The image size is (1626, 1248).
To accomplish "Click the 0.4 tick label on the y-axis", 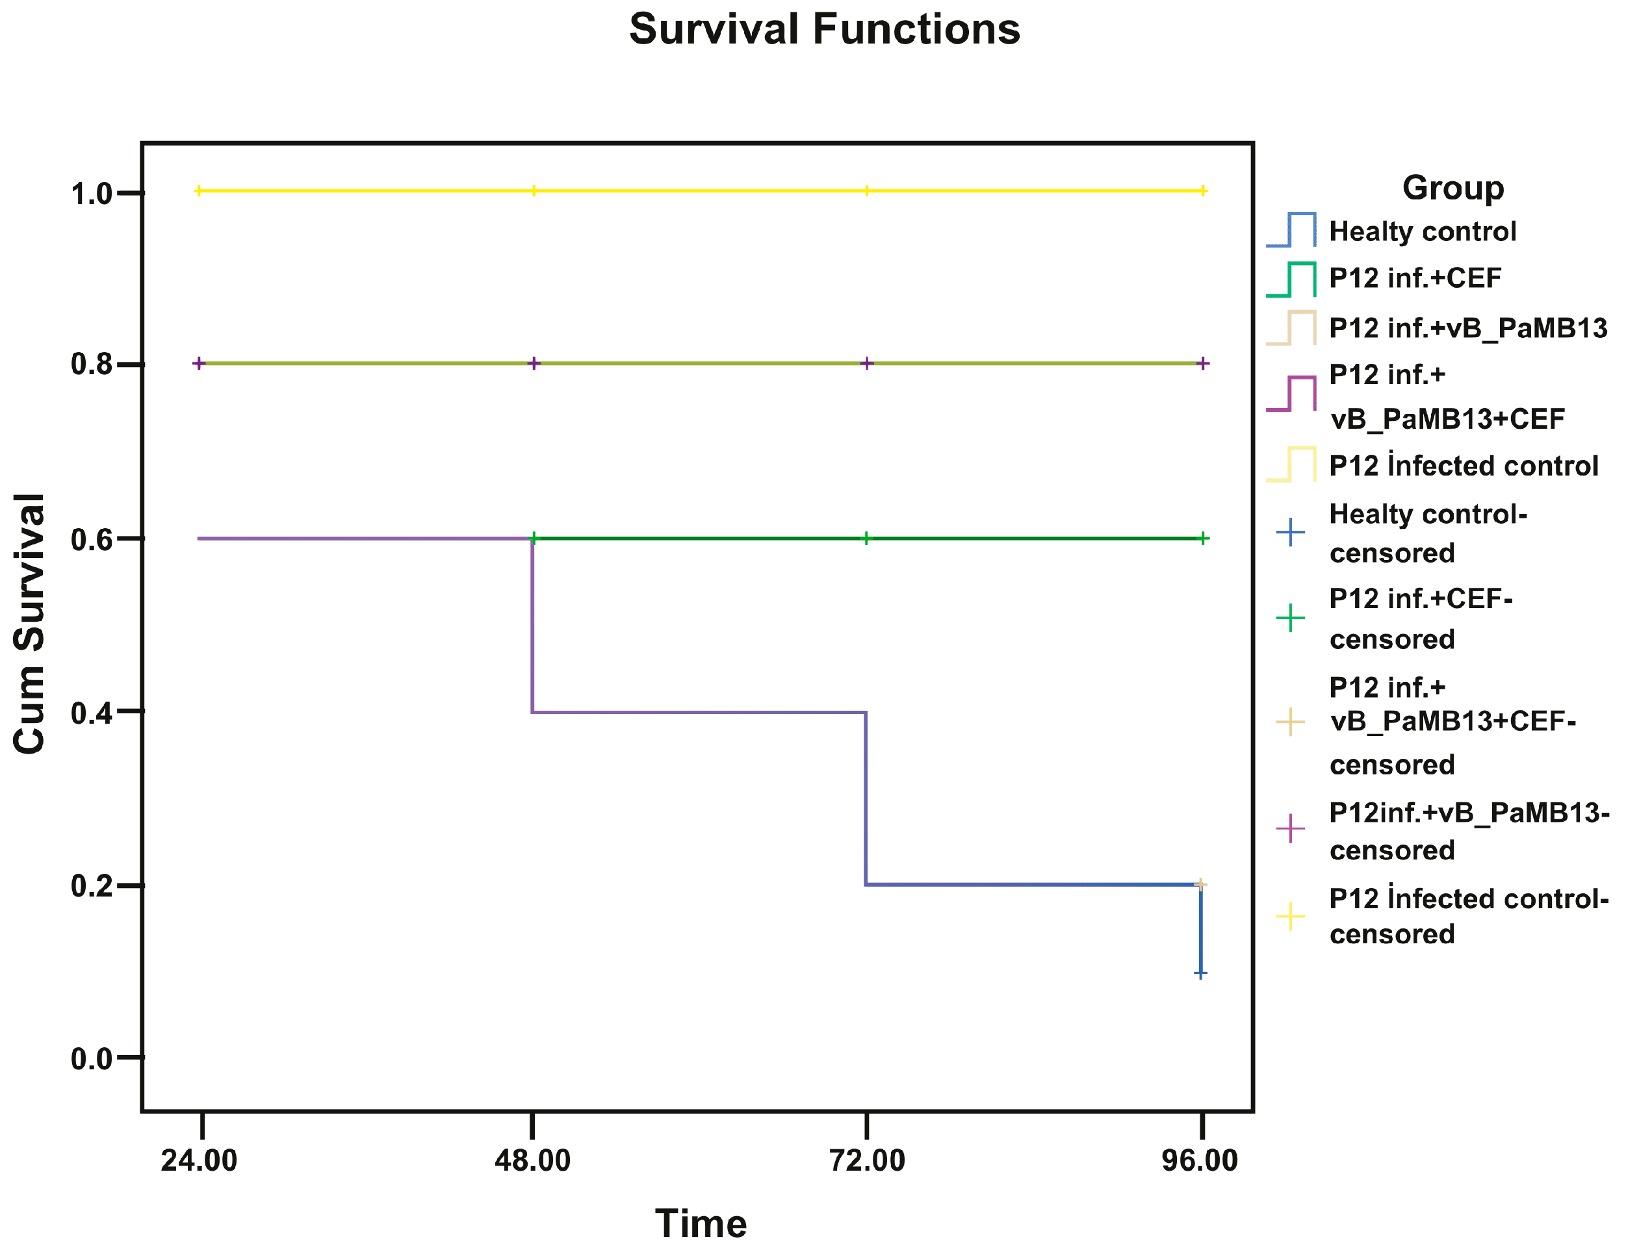I will tap(91, 713).
